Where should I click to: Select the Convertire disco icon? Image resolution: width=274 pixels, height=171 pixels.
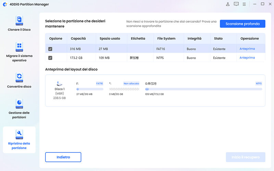19,78
